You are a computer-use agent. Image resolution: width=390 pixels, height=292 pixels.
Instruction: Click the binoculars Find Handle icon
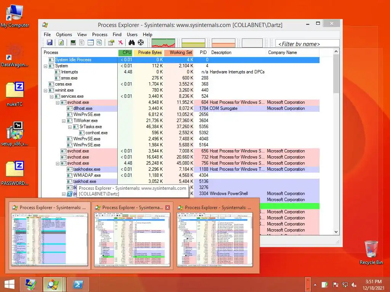[x=131, y=43]
